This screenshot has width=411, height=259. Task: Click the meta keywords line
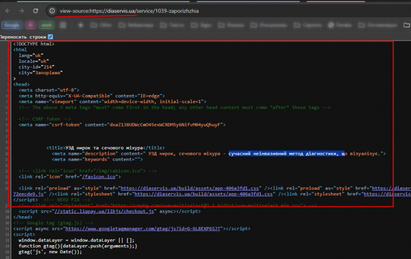tap(97, 159)
